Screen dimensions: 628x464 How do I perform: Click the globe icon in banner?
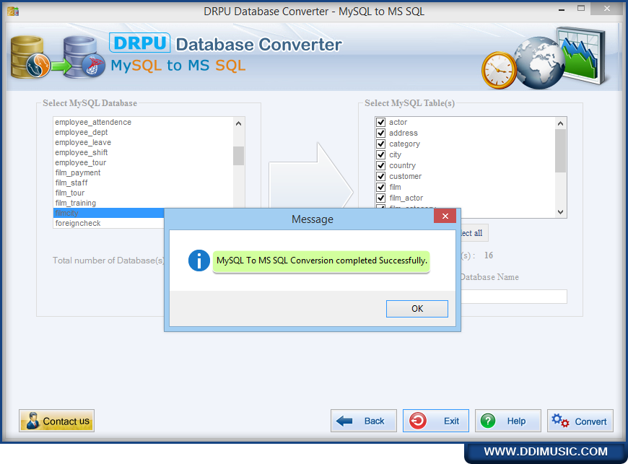coord(538,63)
